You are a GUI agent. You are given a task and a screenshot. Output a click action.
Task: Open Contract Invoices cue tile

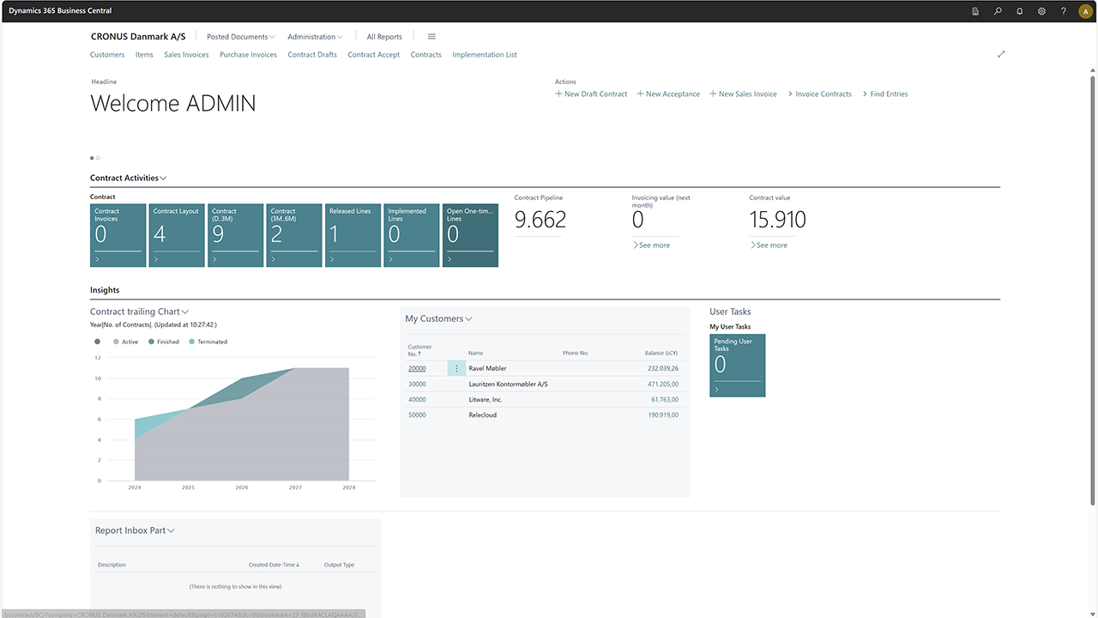[x=118, y=235]
